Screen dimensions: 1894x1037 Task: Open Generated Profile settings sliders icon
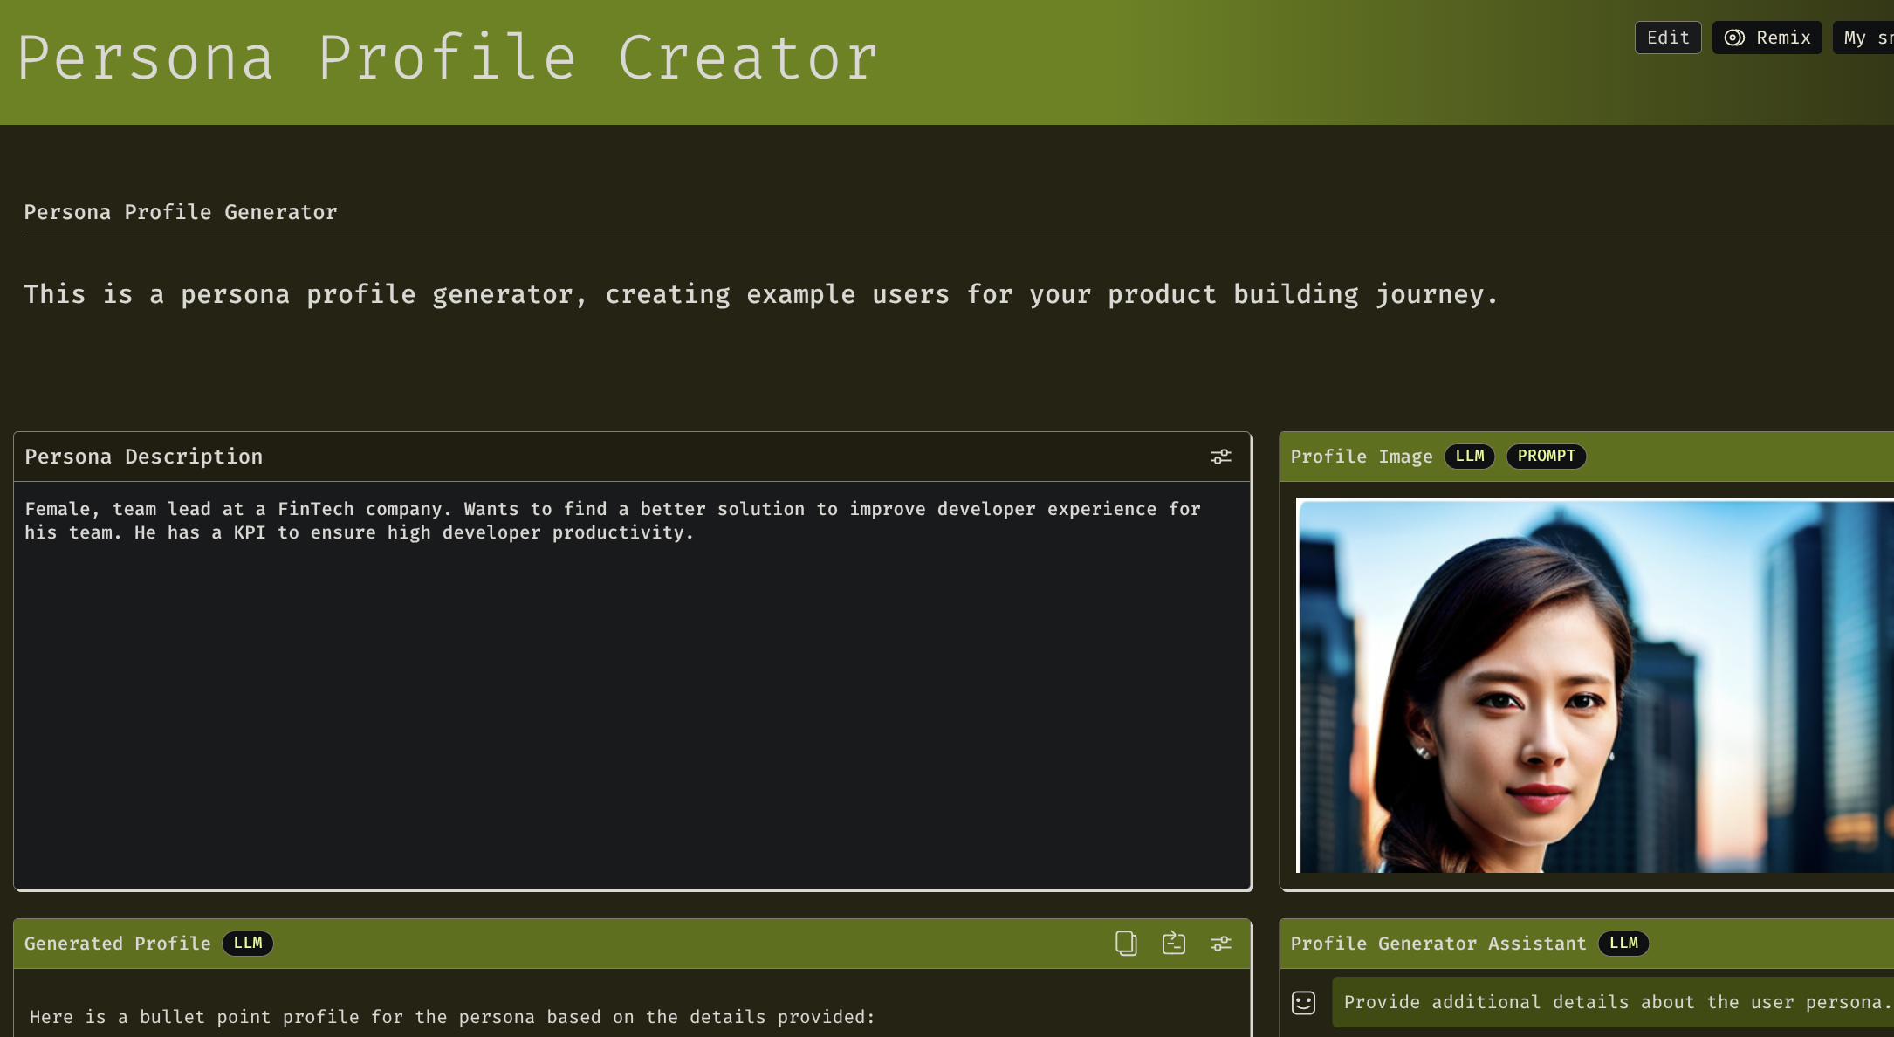pos(1220,943)
